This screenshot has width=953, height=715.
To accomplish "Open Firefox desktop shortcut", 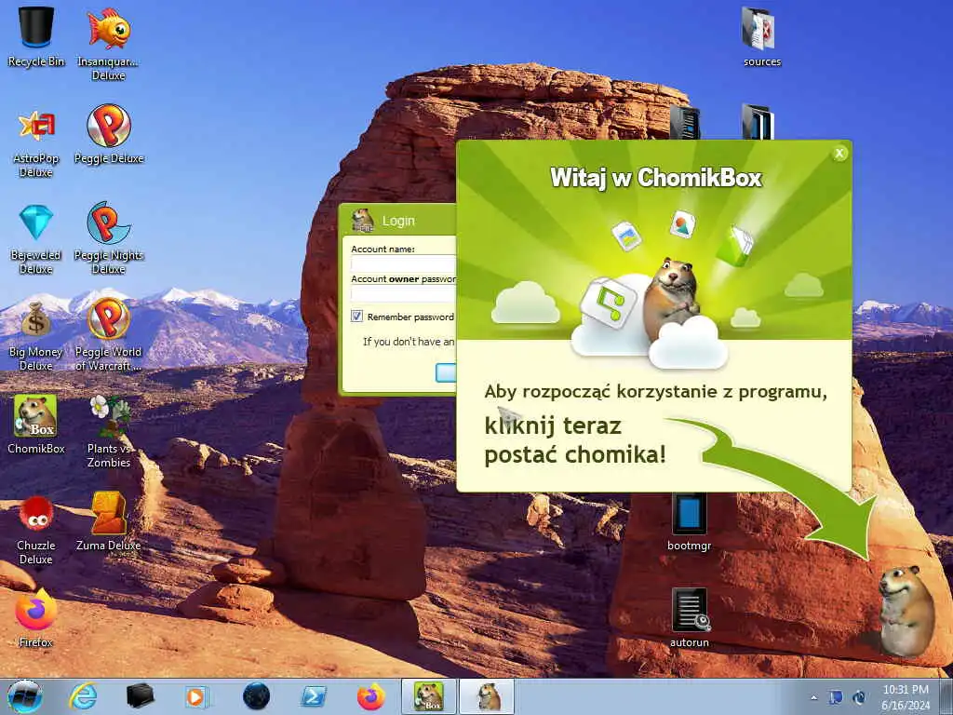I will tap(36, 617).
